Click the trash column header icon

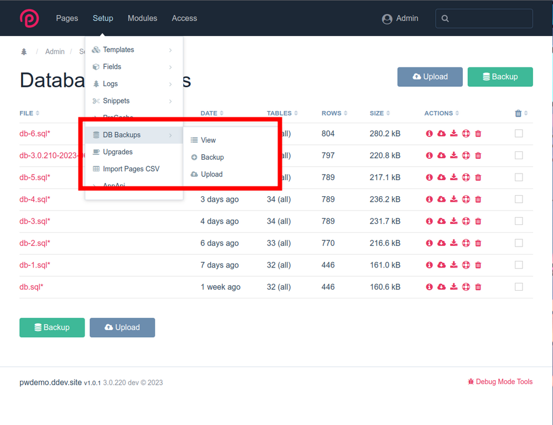[x=518, y=113]
